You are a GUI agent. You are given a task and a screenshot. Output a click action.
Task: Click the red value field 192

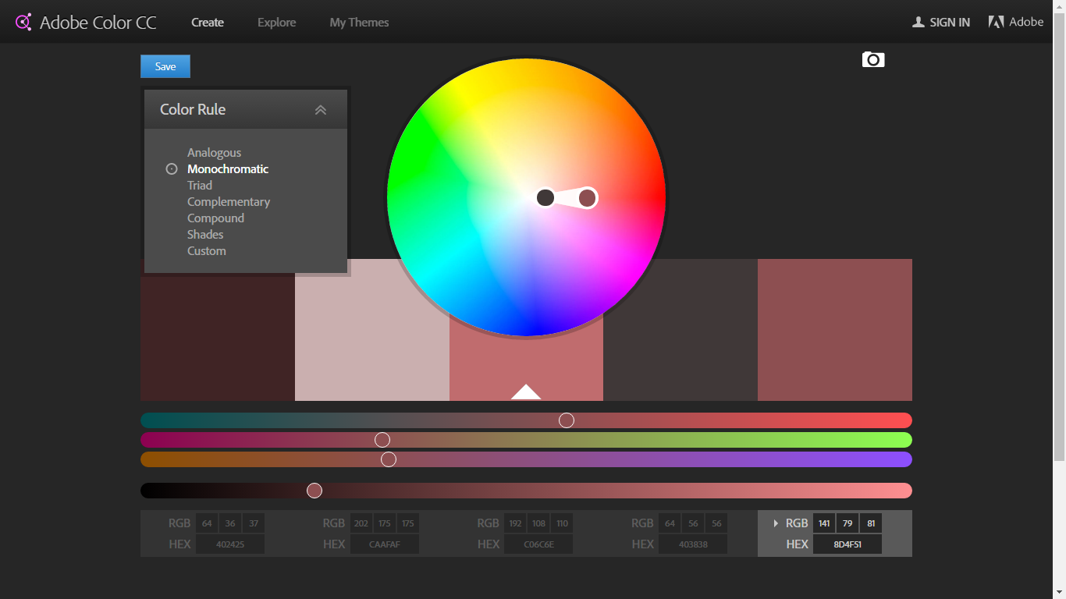[515, 523]
